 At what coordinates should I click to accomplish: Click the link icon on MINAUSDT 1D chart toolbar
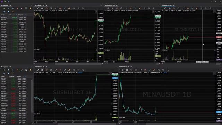[x=122, y=70]
